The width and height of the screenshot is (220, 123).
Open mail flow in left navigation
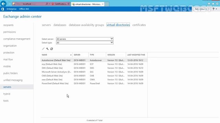tap(8, 59)
